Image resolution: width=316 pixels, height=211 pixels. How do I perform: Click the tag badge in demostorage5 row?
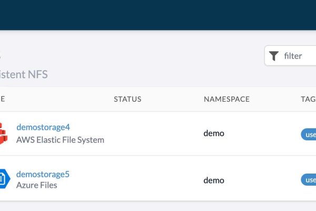309,180
